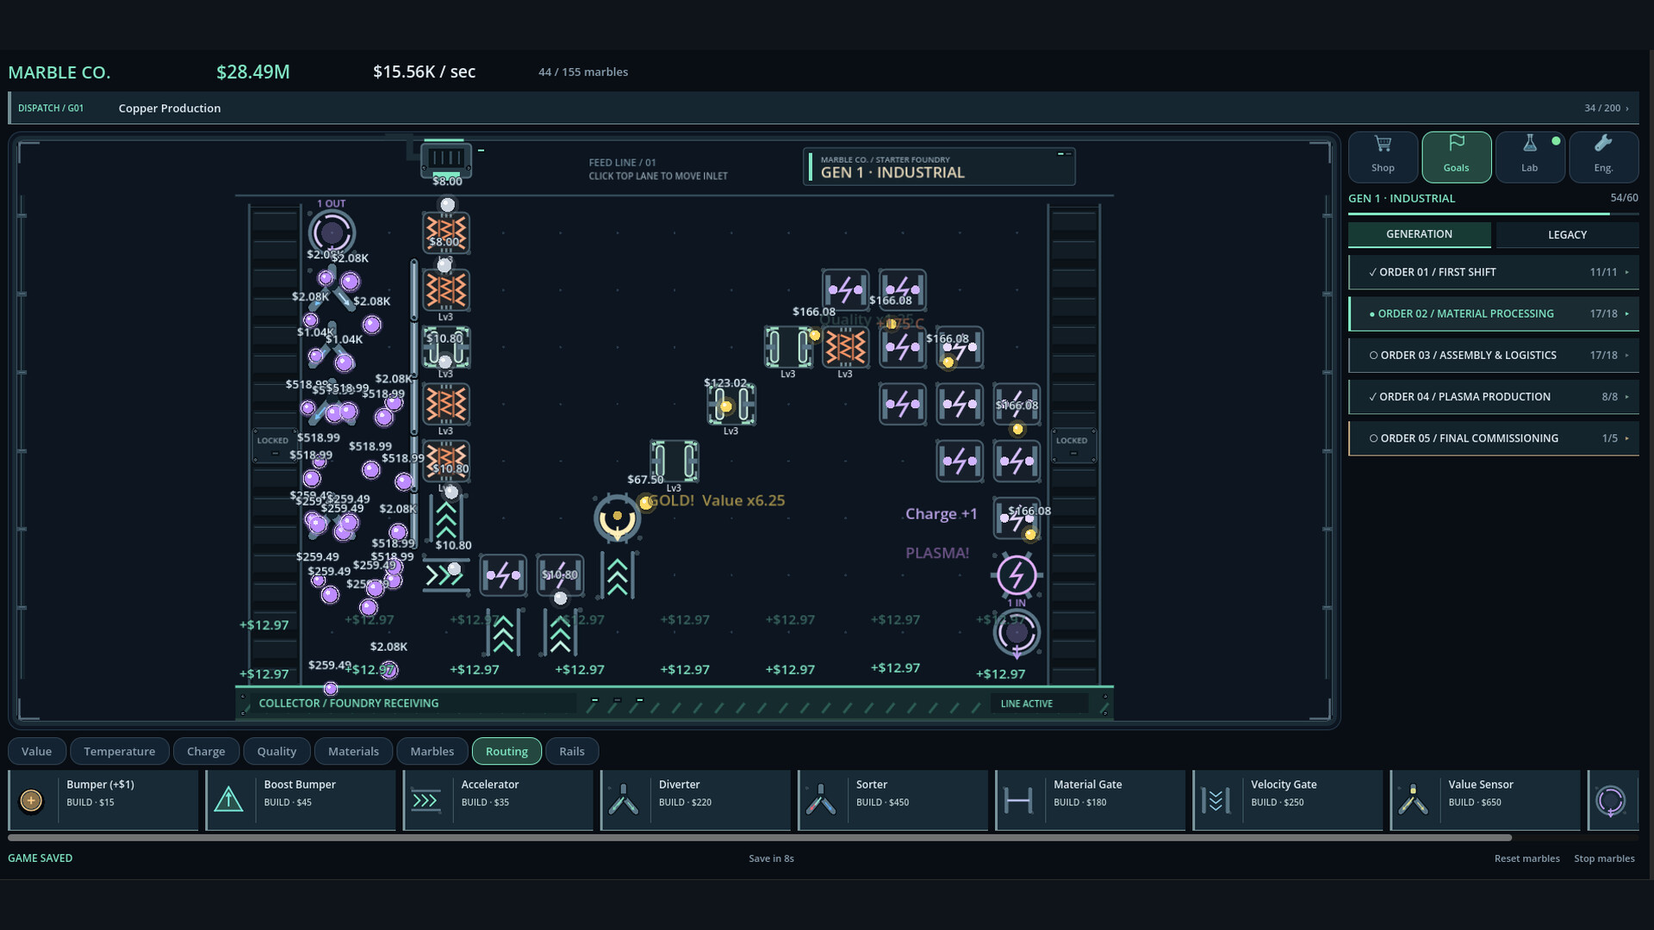Switch to the Charge category tab
The height and width of the screenshot is (930, 1654).
click(x=206, y=751)
